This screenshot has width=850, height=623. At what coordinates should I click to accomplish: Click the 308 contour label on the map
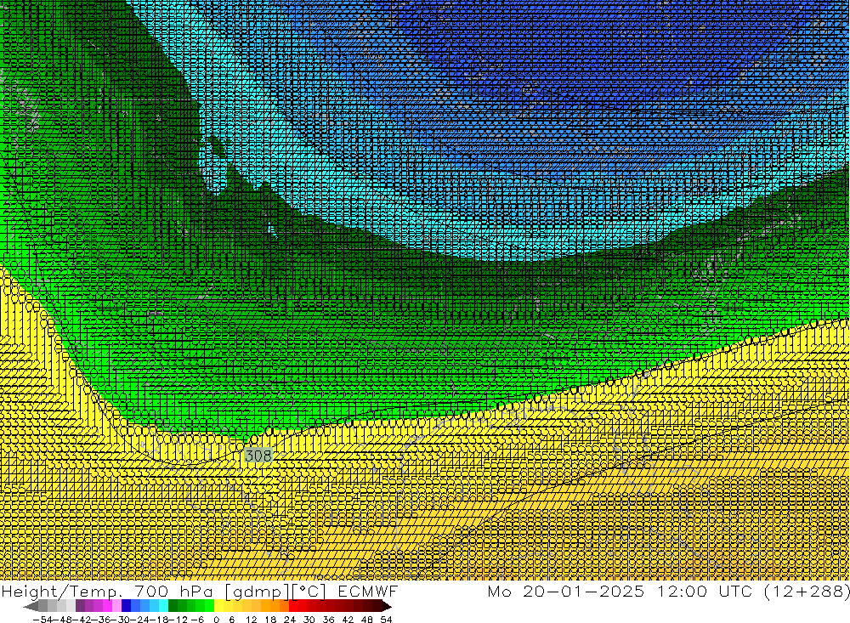(x=258, y=456)
